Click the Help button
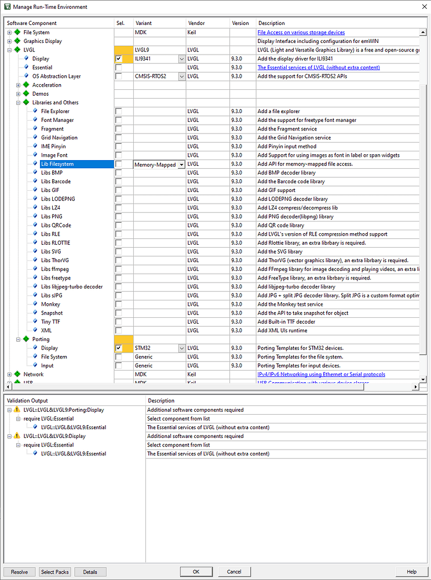Viewport: 431px width, 580px height. 411,572
